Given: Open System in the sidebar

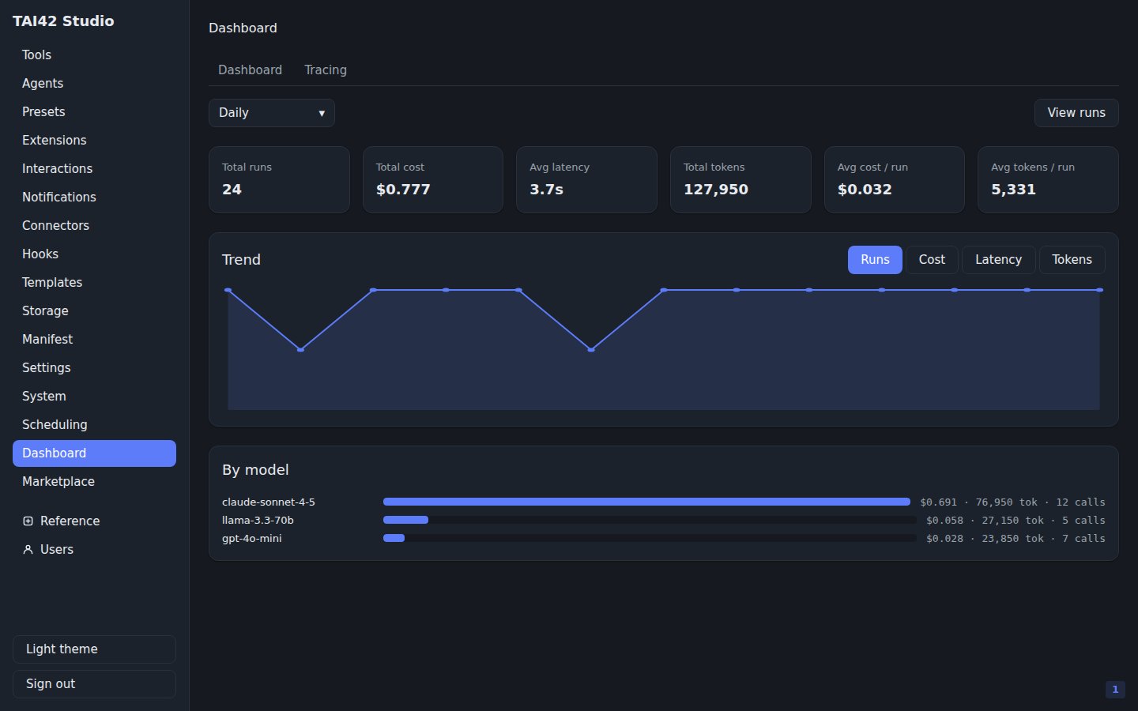Looking at the screenshot, I should coord(94,396).
